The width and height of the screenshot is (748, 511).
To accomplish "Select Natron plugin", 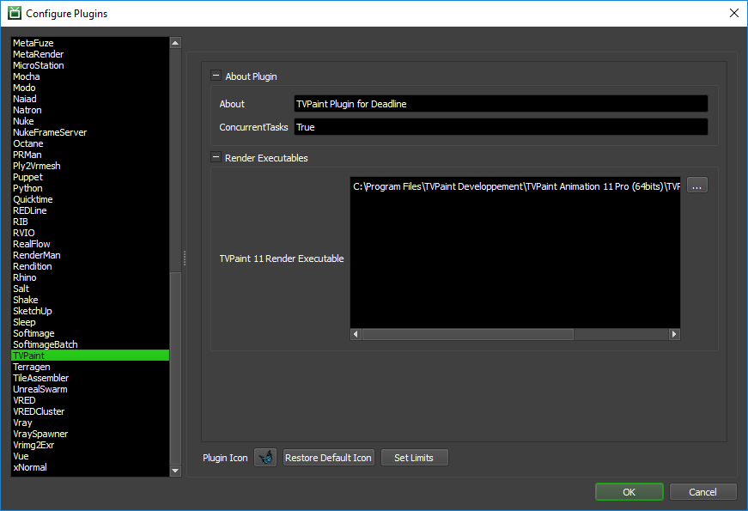I will (x=90, y=110).
